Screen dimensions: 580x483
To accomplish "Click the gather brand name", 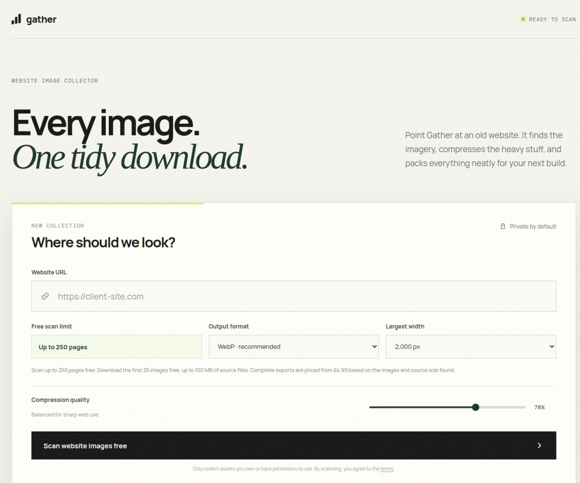I will pyautogui.click(x=41, y=20).
